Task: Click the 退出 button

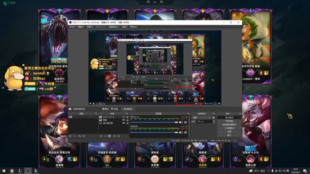Action: click(229, 135)
